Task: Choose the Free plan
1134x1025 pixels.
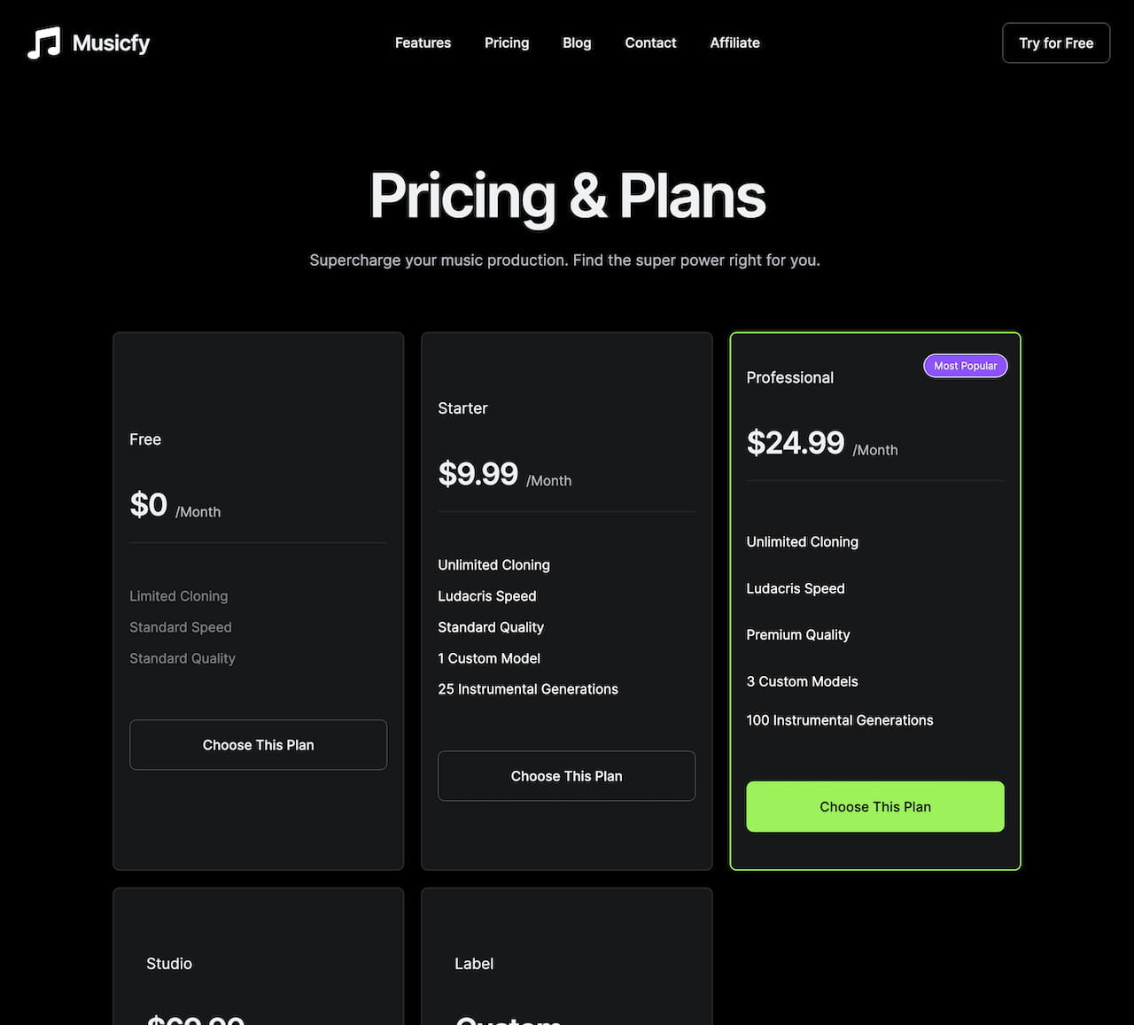Action: [x=258, y=745]
